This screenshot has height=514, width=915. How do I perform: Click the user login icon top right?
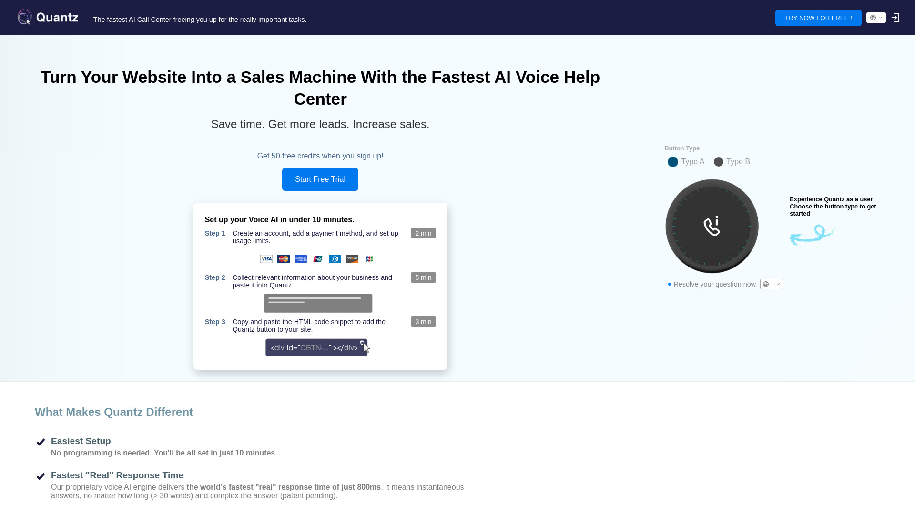click(x=895, y=18)
